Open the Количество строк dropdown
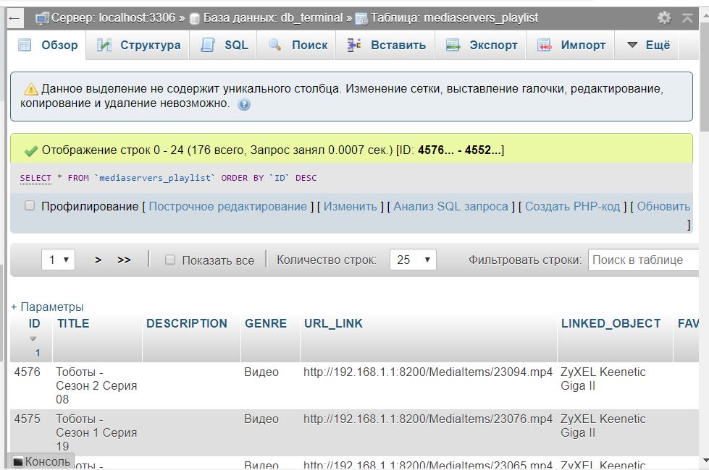Screen dimensions: 709x470 pyautogui.click(x=413, y=260)
